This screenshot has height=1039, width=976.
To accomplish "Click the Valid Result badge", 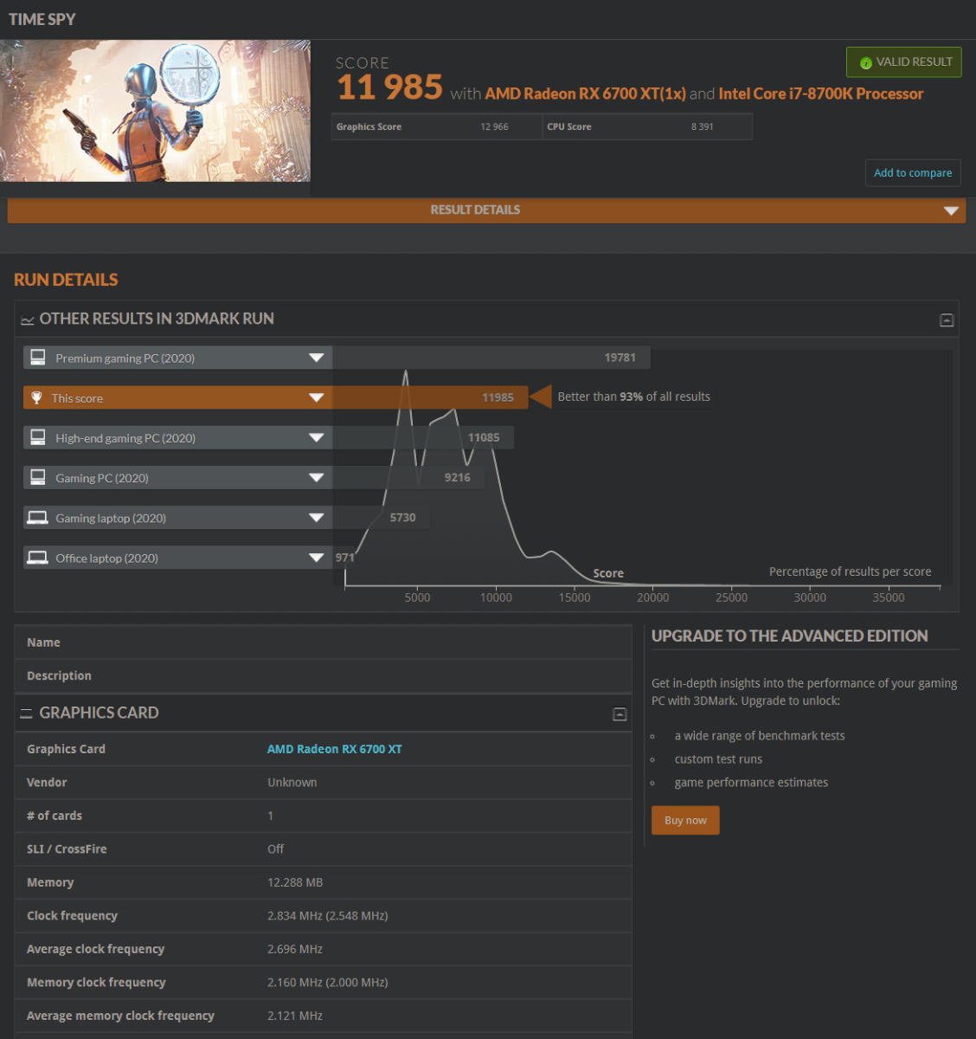I will pos(903,62).
